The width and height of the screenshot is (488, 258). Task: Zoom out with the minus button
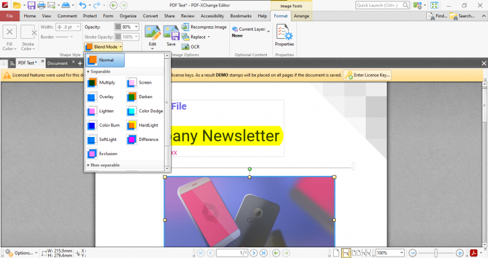[x=413, y=253]
